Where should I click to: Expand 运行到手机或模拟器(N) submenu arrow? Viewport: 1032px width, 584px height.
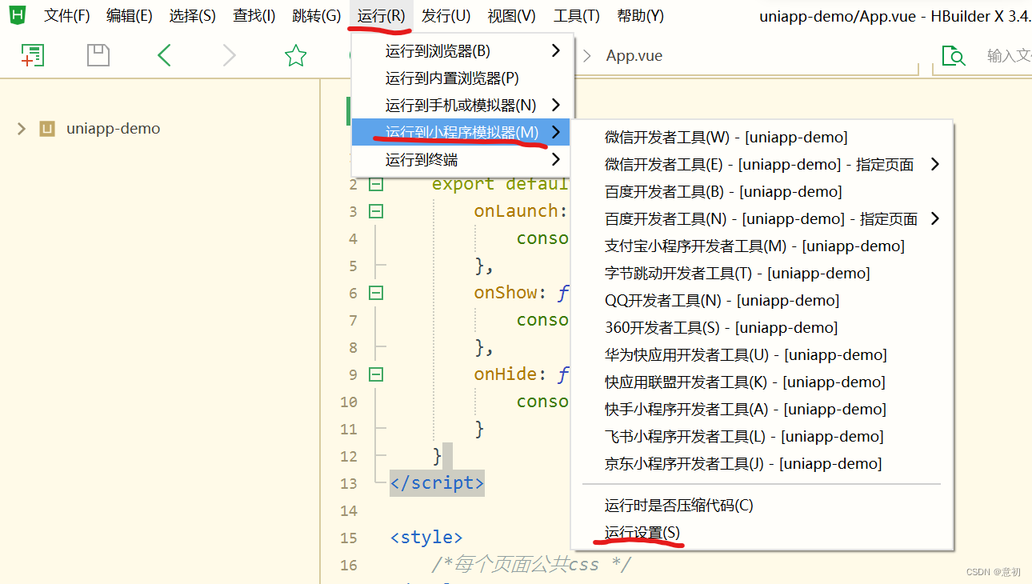click(556, 106)
